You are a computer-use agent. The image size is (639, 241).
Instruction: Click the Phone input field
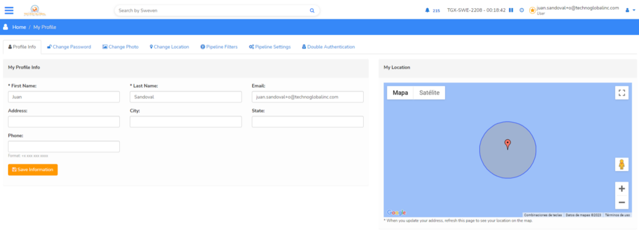64,147
